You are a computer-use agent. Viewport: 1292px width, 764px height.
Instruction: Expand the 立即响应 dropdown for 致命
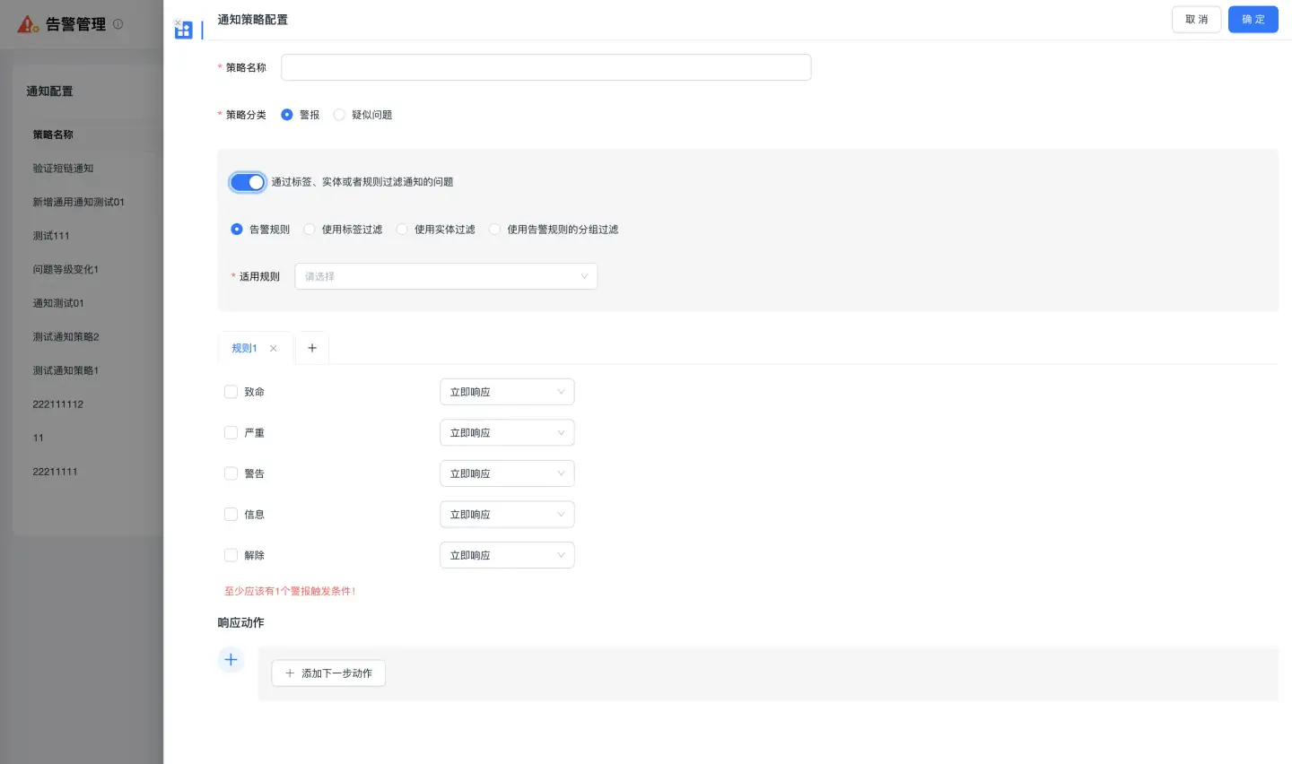point(507,392)
